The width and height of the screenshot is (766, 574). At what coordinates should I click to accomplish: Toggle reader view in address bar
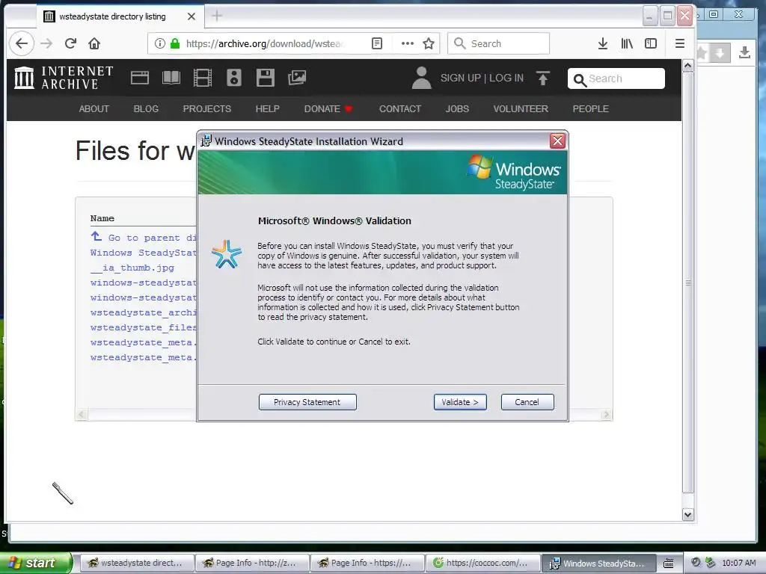pos(377,43)
